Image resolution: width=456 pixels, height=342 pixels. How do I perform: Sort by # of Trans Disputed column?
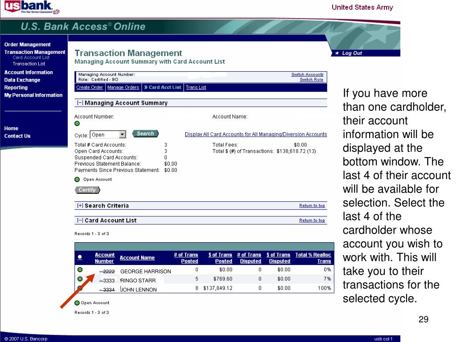click(249, 258)
